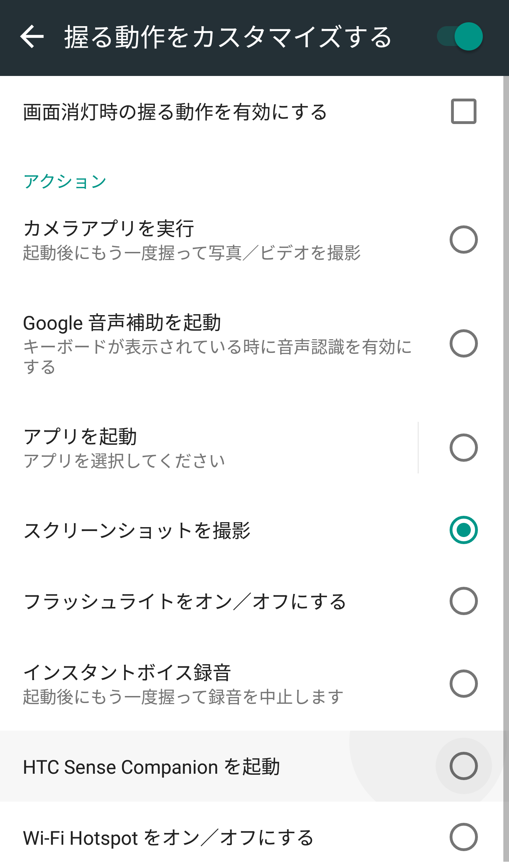Tap the カメラアプリを実行 option text
The width and height of the screenshot is (509, 867).
click(x=109, y=228)
